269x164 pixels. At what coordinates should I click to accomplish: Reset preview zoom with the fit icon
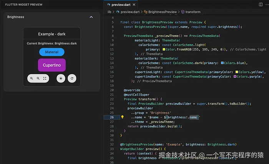pyautogui.click(x=45, y=79)
